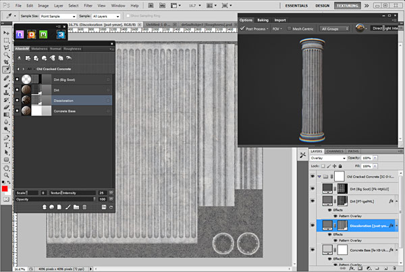Hide the Concrete Base layer eye
The width and height of the screenshot is (405, 272).
click(x=313, y=250)
